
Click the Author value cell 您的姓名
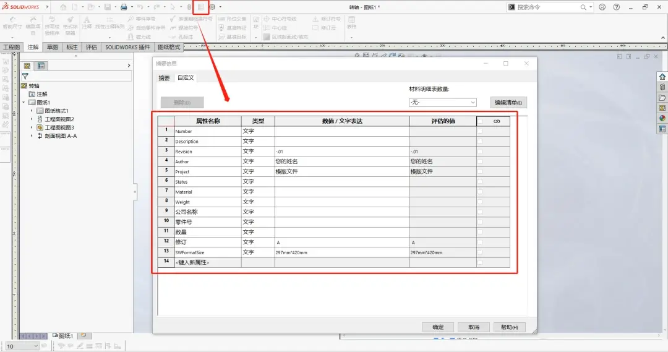tap(342, 161)
